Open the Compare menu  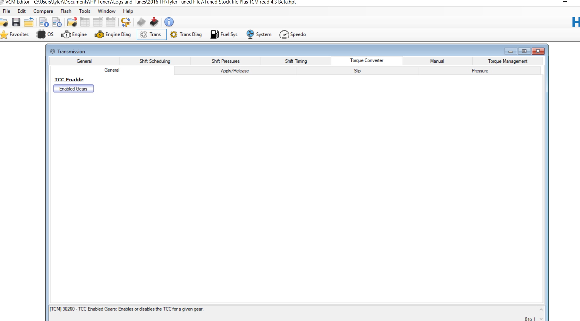43,11
